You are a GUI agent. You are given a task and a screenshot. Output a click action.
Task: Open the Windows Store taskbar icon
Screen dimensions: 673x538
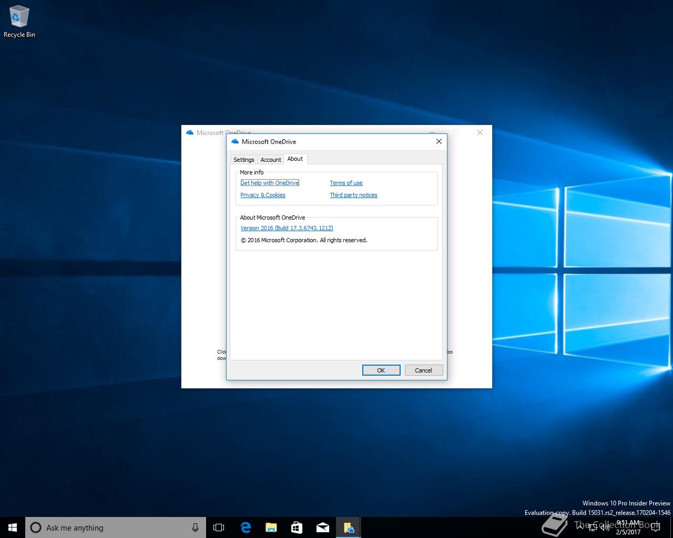click(x=297, y=527)
